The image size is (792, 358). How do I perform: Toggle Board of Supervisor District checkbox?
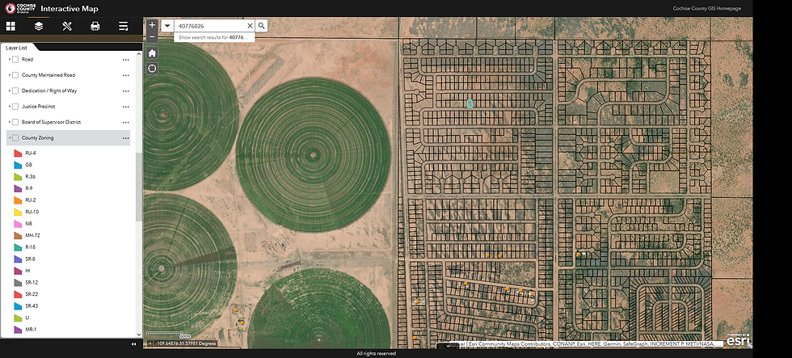tap(15, 122)
